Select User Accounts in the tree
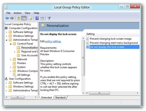This screenshot has height=111, width=146. pos(29,55)
